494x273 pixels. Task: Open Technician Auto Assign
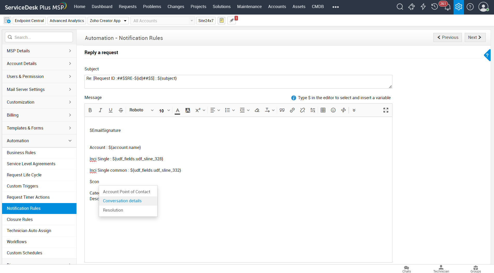click(x=39, y=231)
